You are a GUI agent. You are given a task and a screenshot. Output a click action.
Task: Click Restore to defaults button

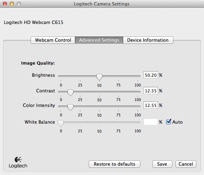point(115,164)
